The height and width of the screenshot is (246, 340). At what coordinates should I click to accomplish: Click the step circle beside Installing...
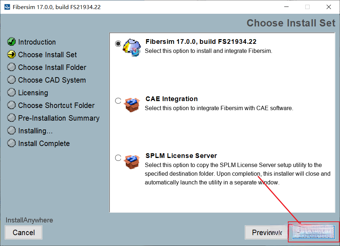click(x=12, y=130)
